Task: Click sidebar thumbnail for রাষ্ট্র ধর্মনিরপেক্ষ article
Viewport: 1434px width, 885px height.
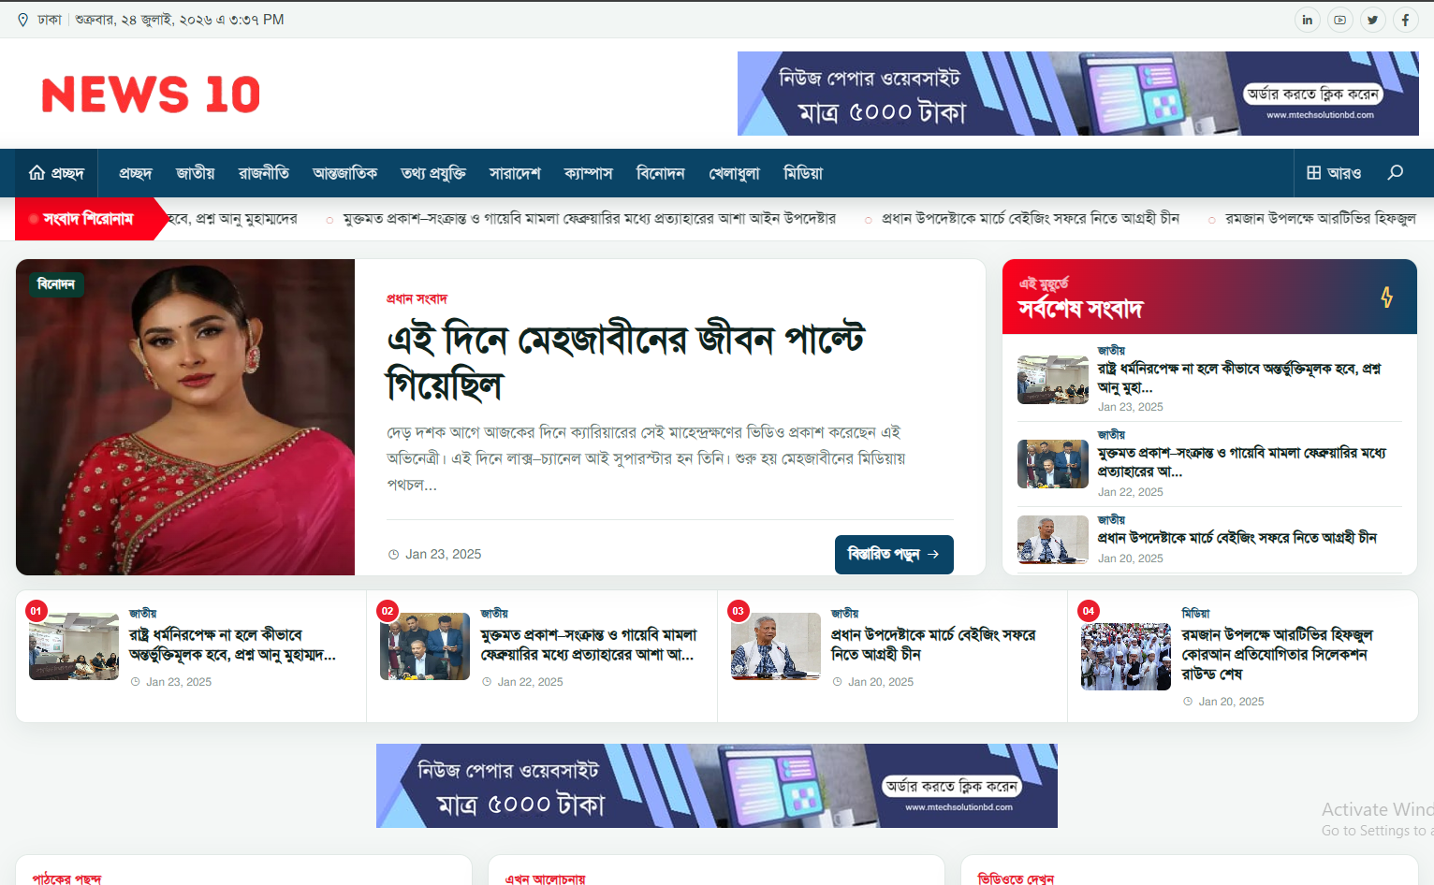Action: (1053, 380)
